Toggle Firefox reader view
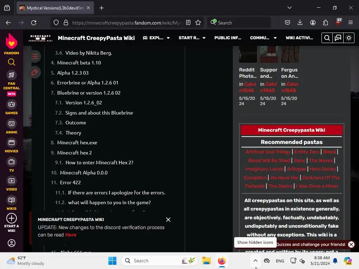This screenshot has width=359, height=269. coord(188,23)
